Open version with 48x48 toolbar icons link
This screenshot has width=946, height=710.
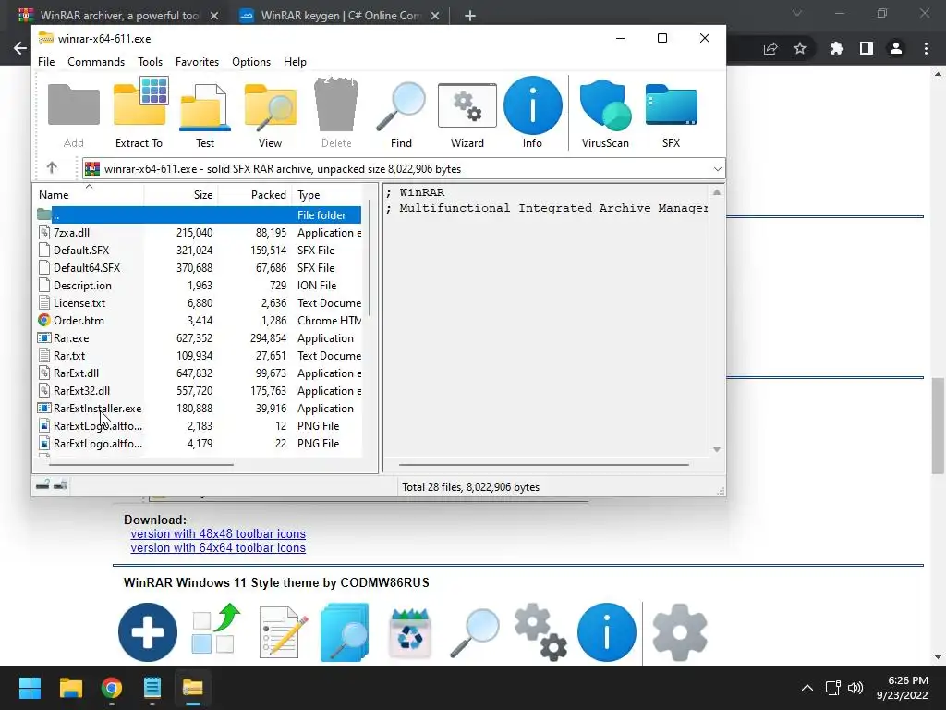[x=218, y=533]
